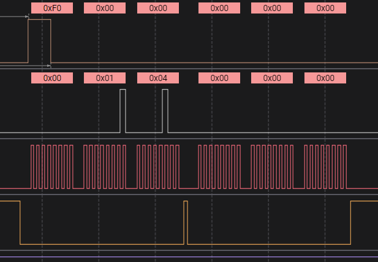Image resolution: width=378 pixels, height=262 pixels.
Task: Click the first red clock burst
Action: tap(52, 167)
